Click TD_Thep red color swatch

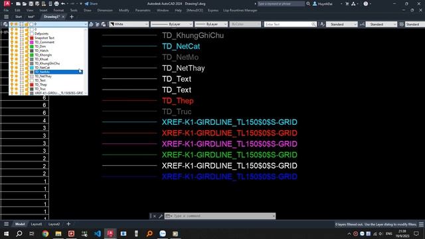tap(32, 84)
